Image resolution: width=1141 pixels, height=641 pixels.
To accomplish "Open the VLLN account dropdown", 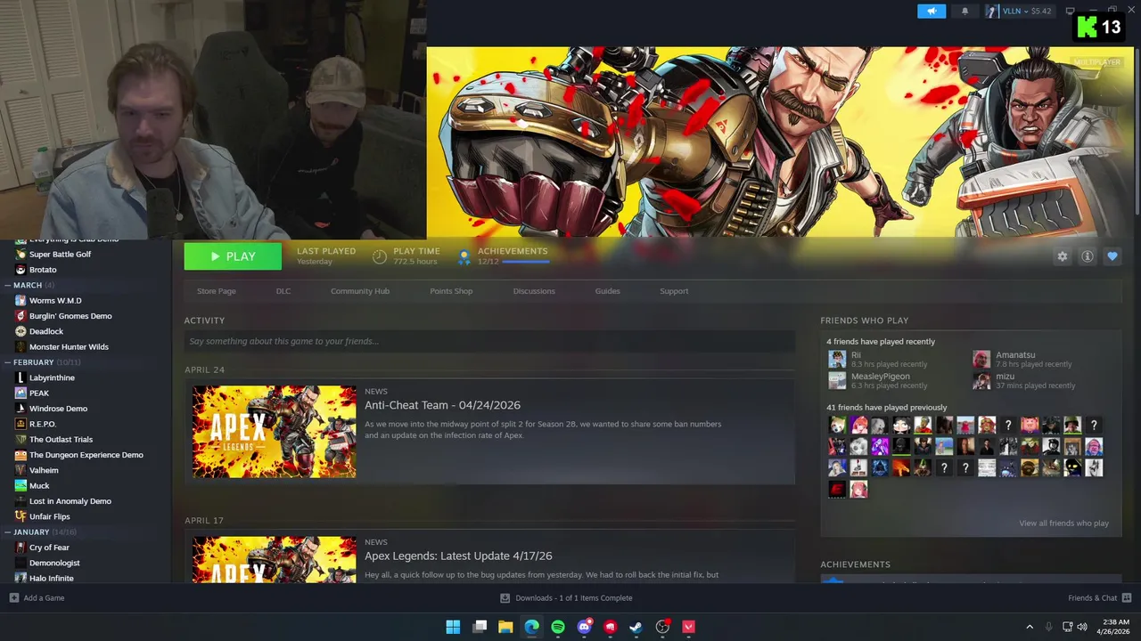I will 1019,11.
